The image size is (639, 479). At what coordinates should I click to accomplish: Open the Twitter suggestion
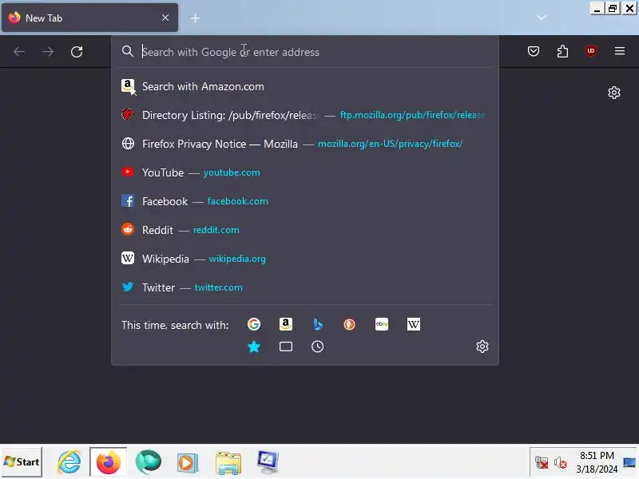(305, 287)
